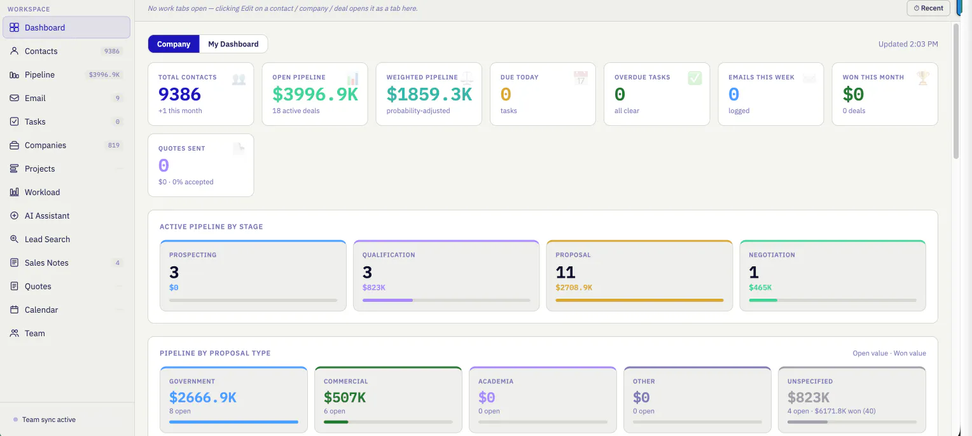This screenshot has width=972, height=436.
Task: Open the Commercial proposal type card
Action: point(388,400)
